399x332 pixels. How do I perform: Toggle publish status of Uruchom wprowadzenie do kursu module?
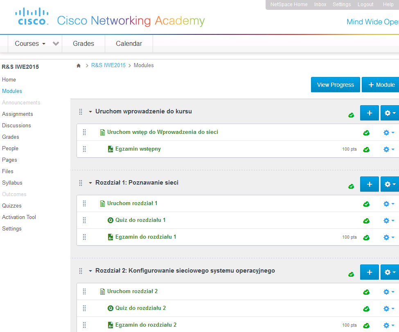[x=351, y=115]
